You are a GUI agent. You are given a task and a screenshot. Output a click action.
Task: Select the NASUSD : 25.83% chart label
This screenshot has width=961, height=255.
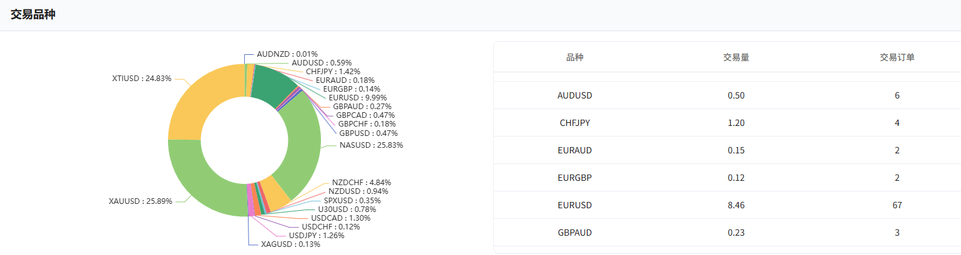372,145
